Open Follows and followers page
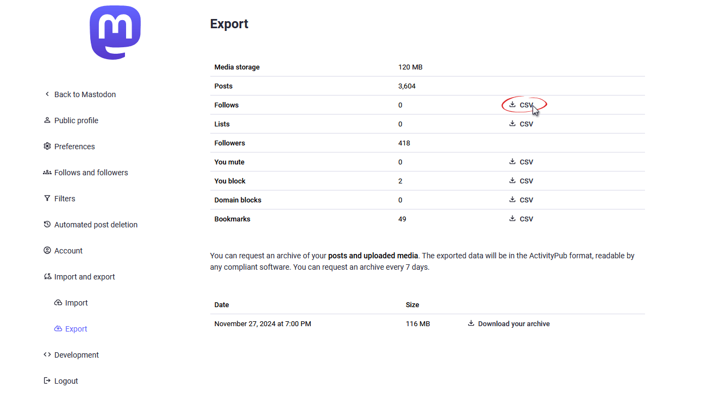This screenshot has width=701, height=394. (91, 173)
